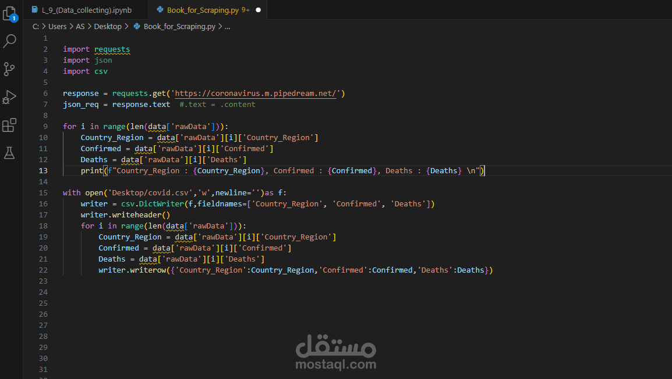Image resolution: width=672 pixels, height=379 pixels.
Task: Click the comment '#.text = .content'
Action: pyautogui.click(x=217, y=105)
